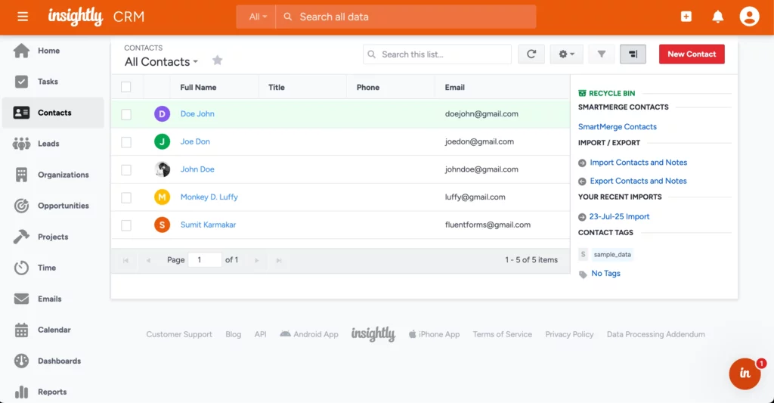Image resolution: width=774 pixels, height=403 pixels.
Task: Click the Emails envelope icon
Action: point(21,299)
